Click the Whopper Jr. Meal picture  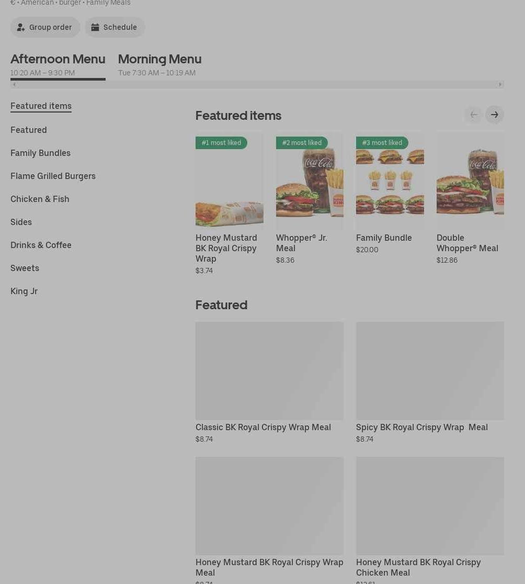coord(310,181)
